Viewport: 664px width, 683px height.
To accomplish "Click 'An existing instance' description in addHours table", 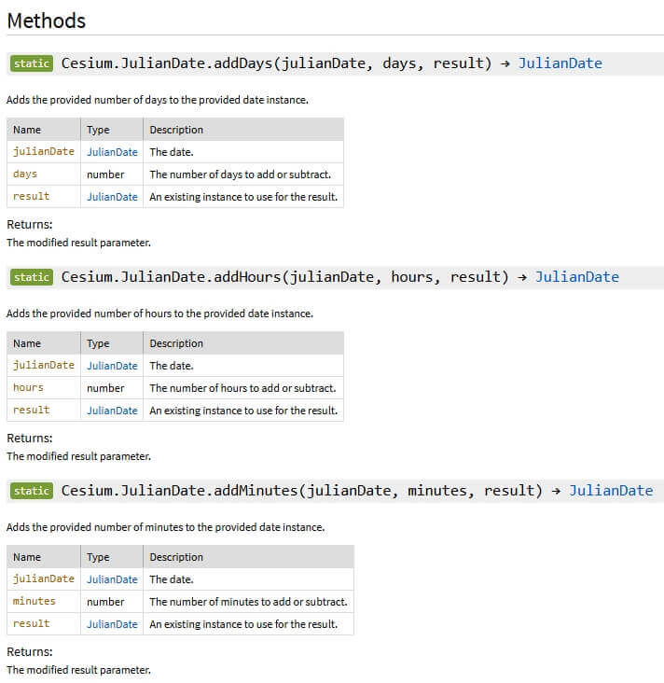I will click(x=243, y=411).
